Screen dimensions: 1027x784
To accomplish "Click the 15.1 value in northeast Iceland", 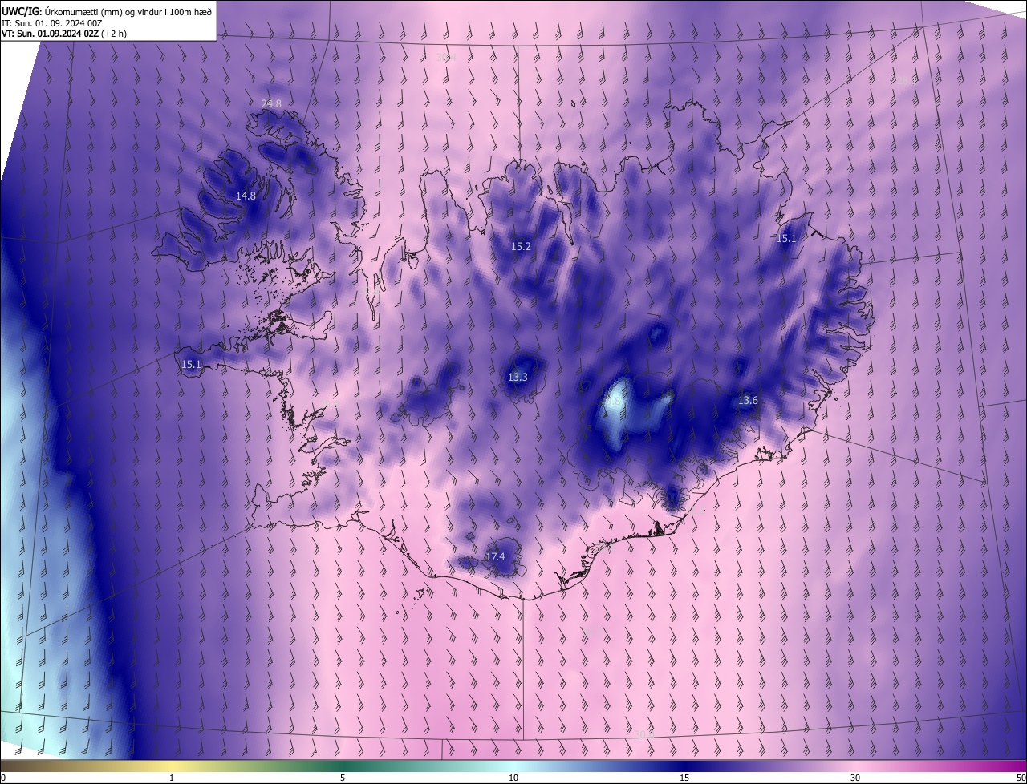I will (786, 239).
